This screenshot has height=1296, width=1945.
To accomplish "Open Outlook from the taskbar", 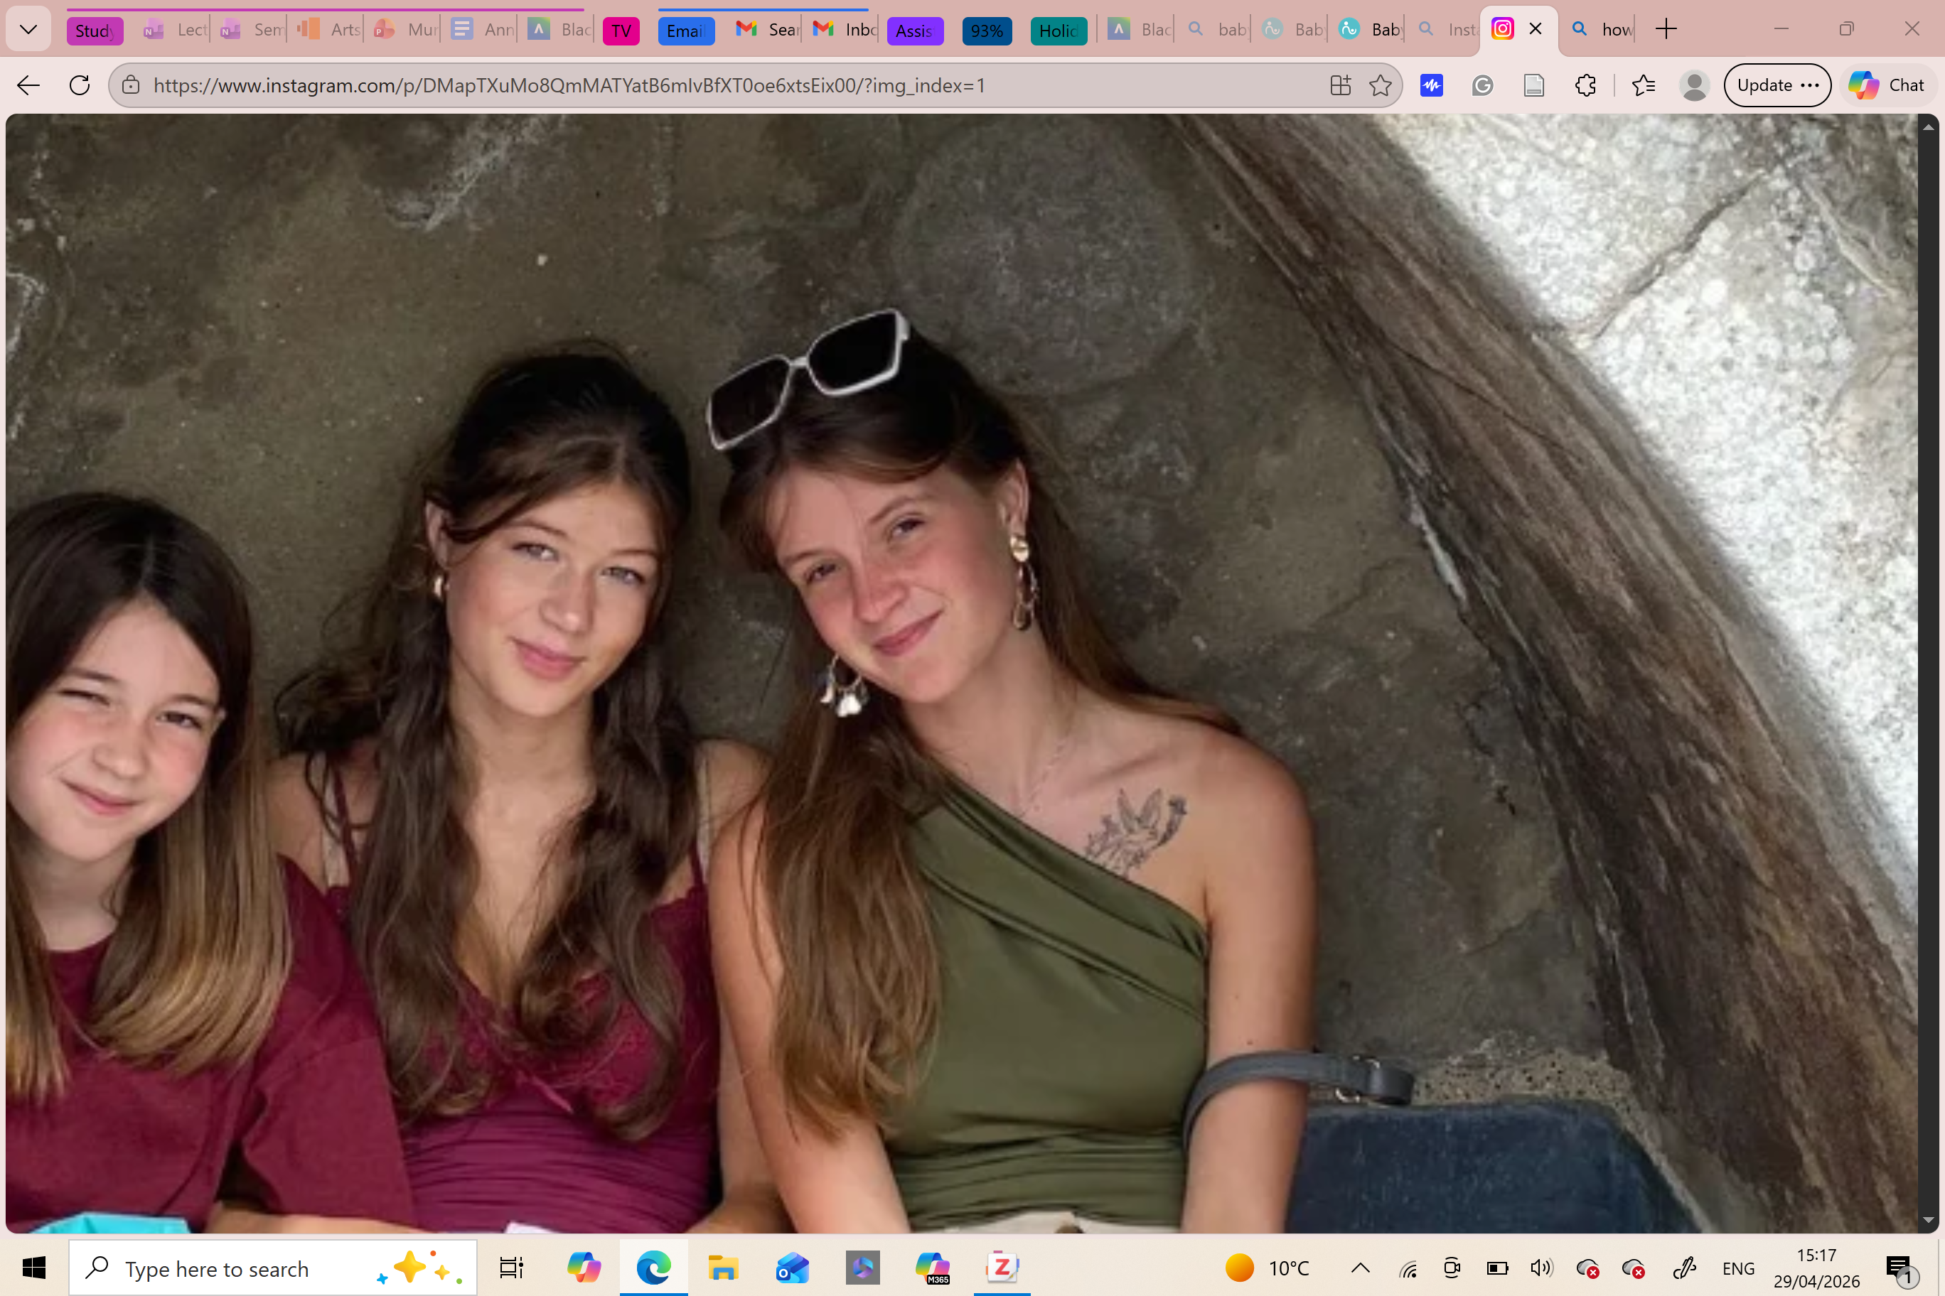I will [792, 1268].
